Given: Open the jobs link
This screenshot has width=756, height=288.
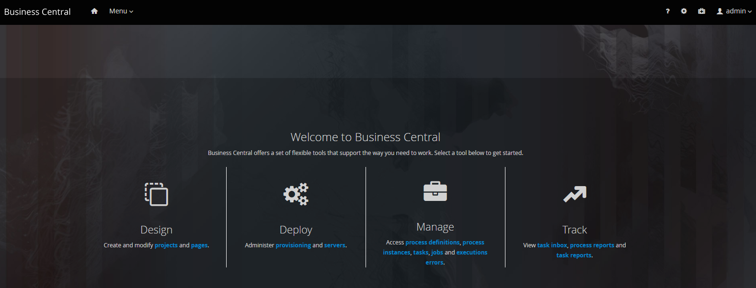Looking at the screenshot, I should [x=437, y=253].
